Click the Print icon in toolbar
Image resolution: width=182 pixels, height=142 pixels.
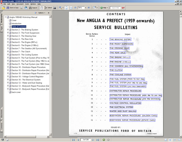(x=21, y=8)
